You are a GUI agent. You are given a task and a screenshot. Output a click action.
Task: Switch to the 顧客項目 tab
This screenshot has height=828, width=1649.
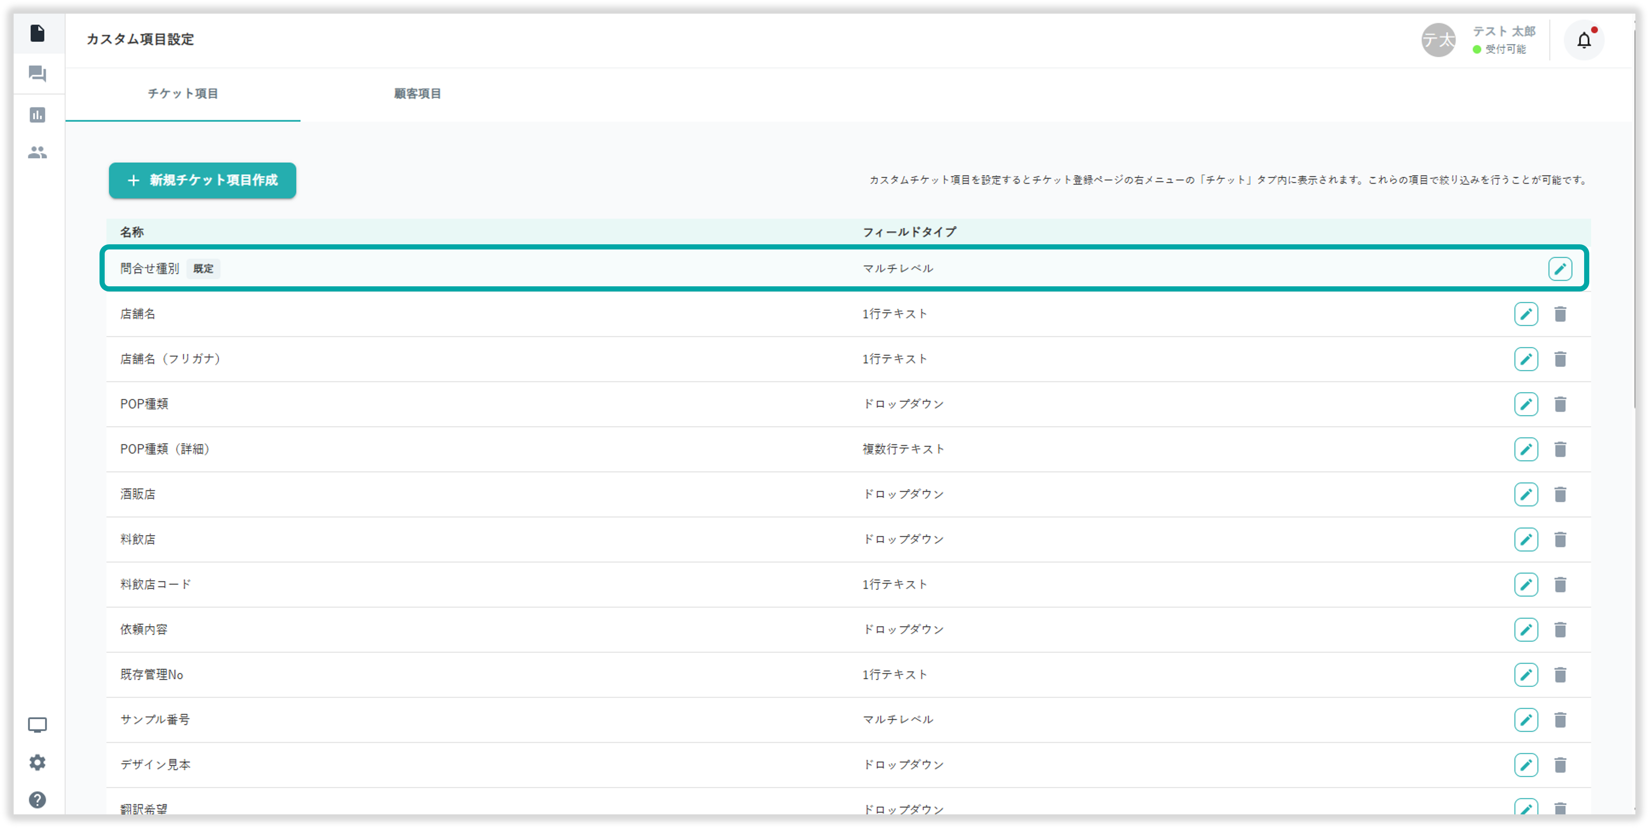click(417, 94)
